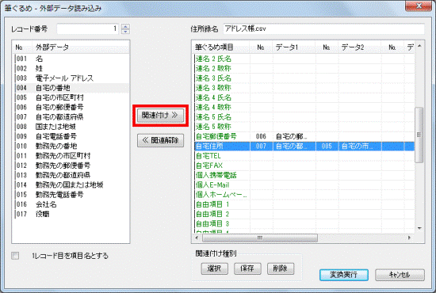Viewport: 436px width, 293px height.
Task: Select the 連名 2 氏名 item
Action: 213,59
